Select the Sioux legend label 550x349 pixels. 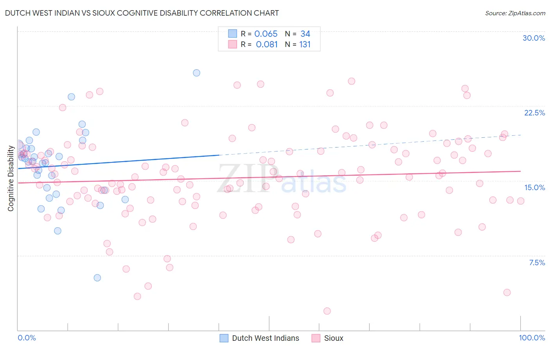point(334,338)
